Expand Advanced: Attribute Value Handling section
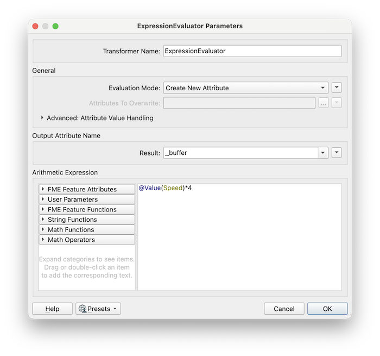 click(42, 118)
